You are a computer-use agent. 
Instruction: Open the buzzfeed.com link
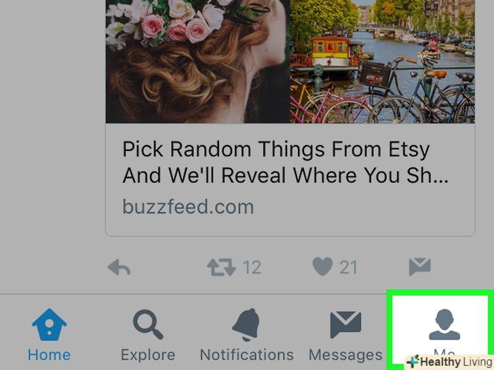pos(188,207)
